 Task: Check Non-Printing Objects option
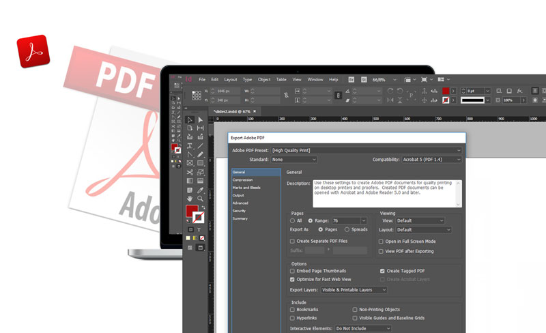[x=355, y=310]
